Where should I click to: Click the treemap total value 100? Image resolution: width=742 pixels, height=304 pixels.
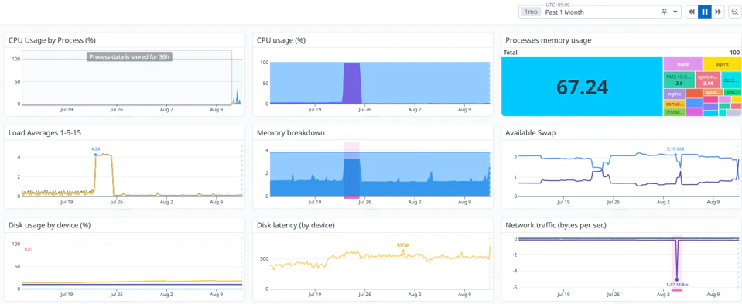click(735, 52)
